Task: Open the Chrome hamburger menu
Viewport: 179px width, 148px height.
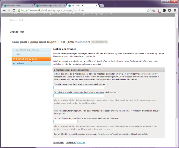Action: 175,10
